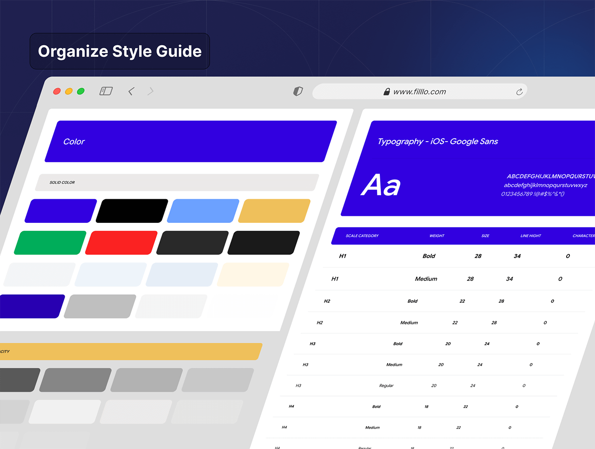Pick the light blue color swatch
The height and width of the screenshot is (449, 595).
click(203, 211)
